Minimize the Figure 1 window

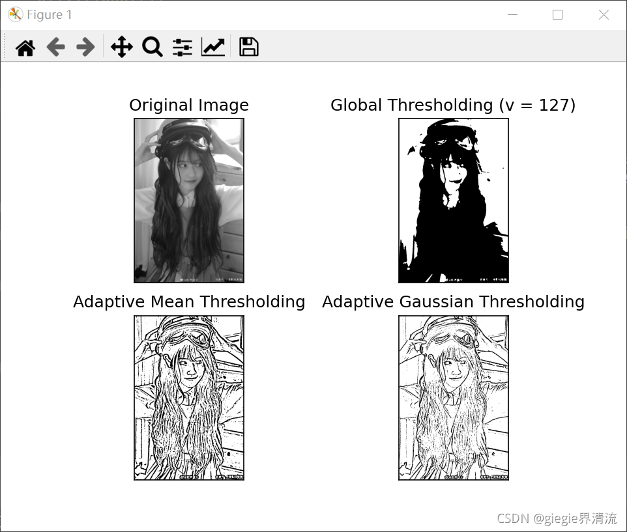(x=513, y=15)
